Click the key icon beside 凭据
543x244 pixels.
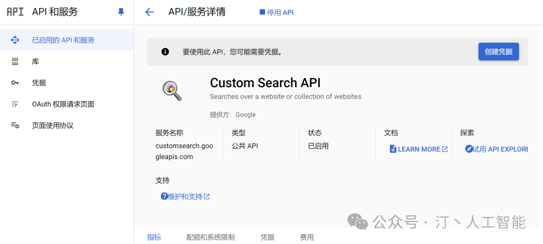coord(15,83)
